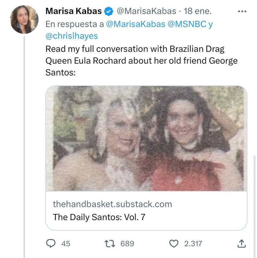Viewport: 257px width, 258px height.
Task: Click the blue verified badge
Action: (x=109, y=12)
